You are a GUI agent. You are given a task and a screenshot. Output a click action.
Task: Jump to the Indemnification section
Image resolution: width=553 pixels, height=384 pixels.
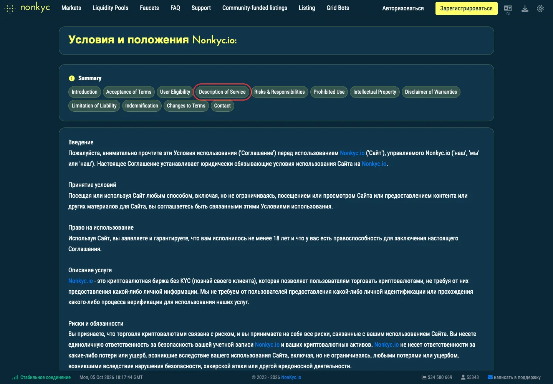[142, 106]
